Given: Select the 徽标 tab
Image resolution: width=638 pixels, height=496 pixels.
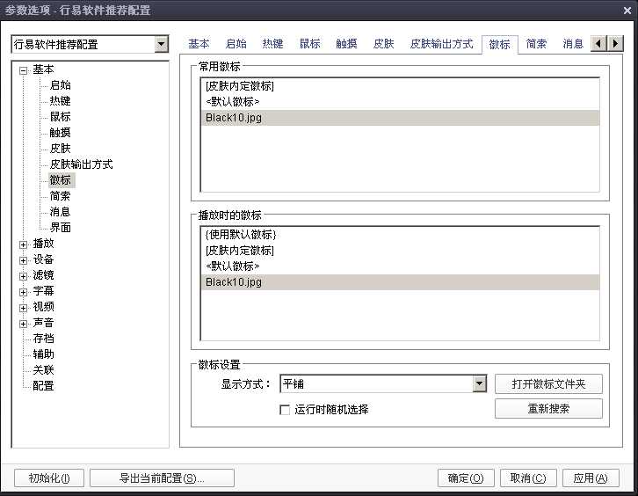Looking at the screenshot, I should point(500,44).
